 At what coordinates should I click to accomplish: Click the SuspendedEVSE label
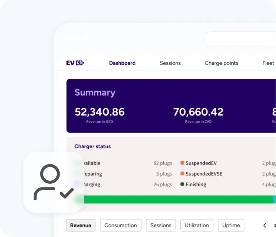[x=204, y=174]
